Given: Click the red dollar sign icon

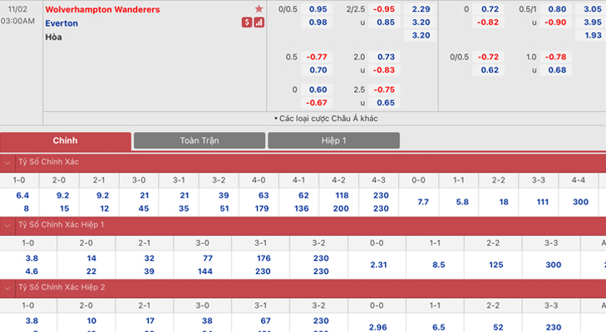Looking at the screenshot, I should pos(247,22).
